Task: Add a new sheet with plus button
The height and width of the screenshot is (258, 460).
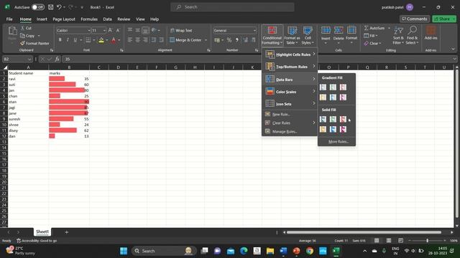Action: pos(67,232)
